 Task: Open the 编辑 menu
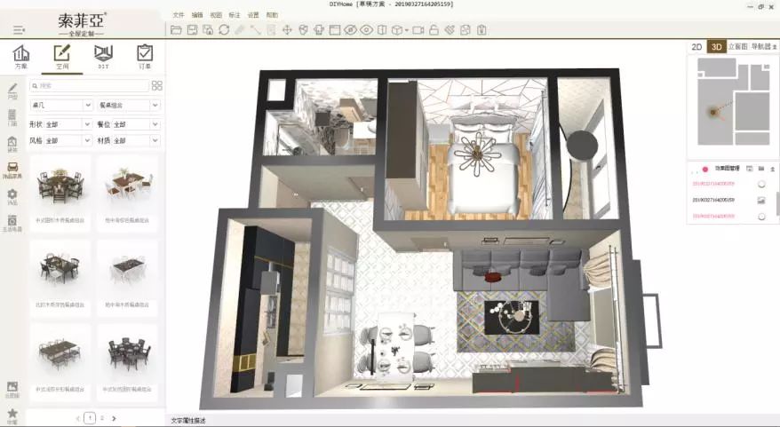197,15
